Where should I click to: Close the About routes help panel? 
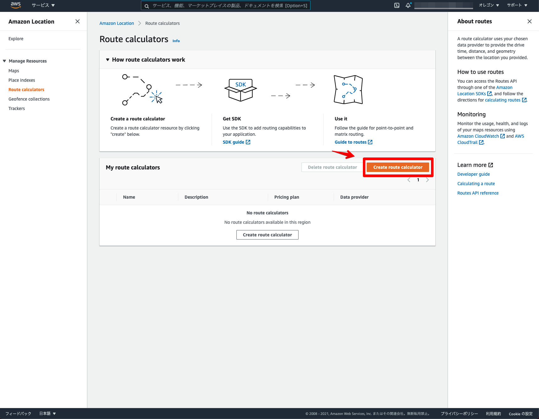coord(530,21)
